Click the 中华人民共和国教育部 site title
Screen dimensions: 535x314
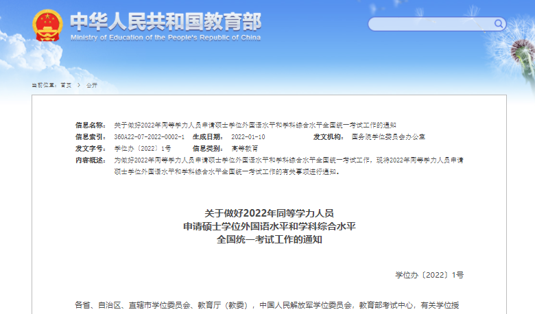pos(166,21)
